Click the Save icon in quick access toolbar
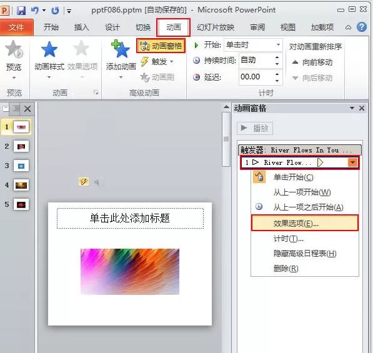 pos(21,11)
